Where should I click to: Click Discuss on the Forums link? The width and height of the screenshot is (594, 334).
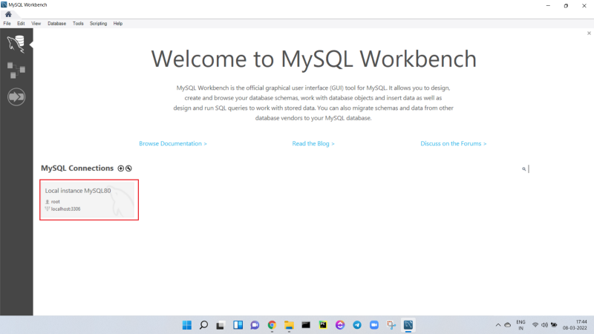tap(454, 143)
